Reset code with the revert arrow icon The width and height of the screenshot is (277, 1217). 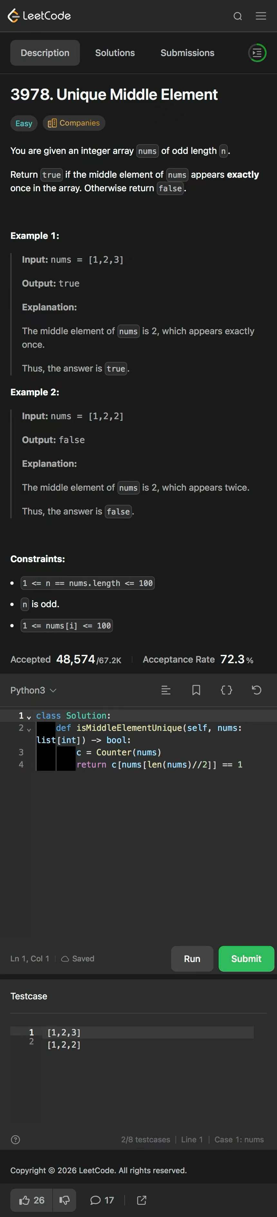[257, 690]
